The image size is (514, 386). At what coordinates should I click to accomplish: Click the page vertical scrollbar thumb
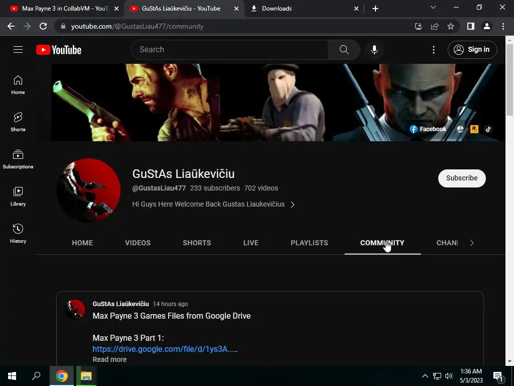(509, 79)
